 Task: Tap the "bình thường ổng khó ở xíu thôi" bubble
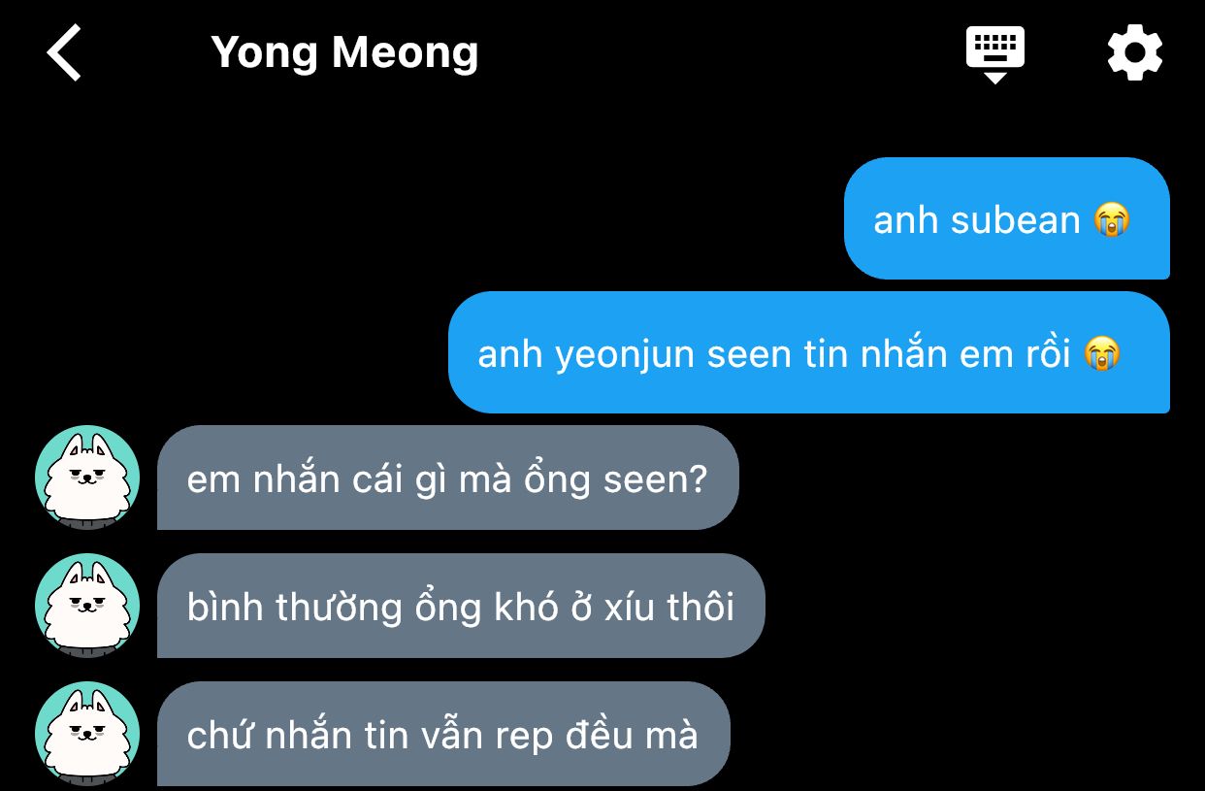(x=461, y=606)
